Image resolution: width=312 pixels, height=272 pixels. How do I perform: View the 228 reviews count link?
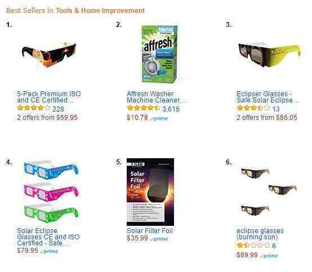click(x=58, y=109)
